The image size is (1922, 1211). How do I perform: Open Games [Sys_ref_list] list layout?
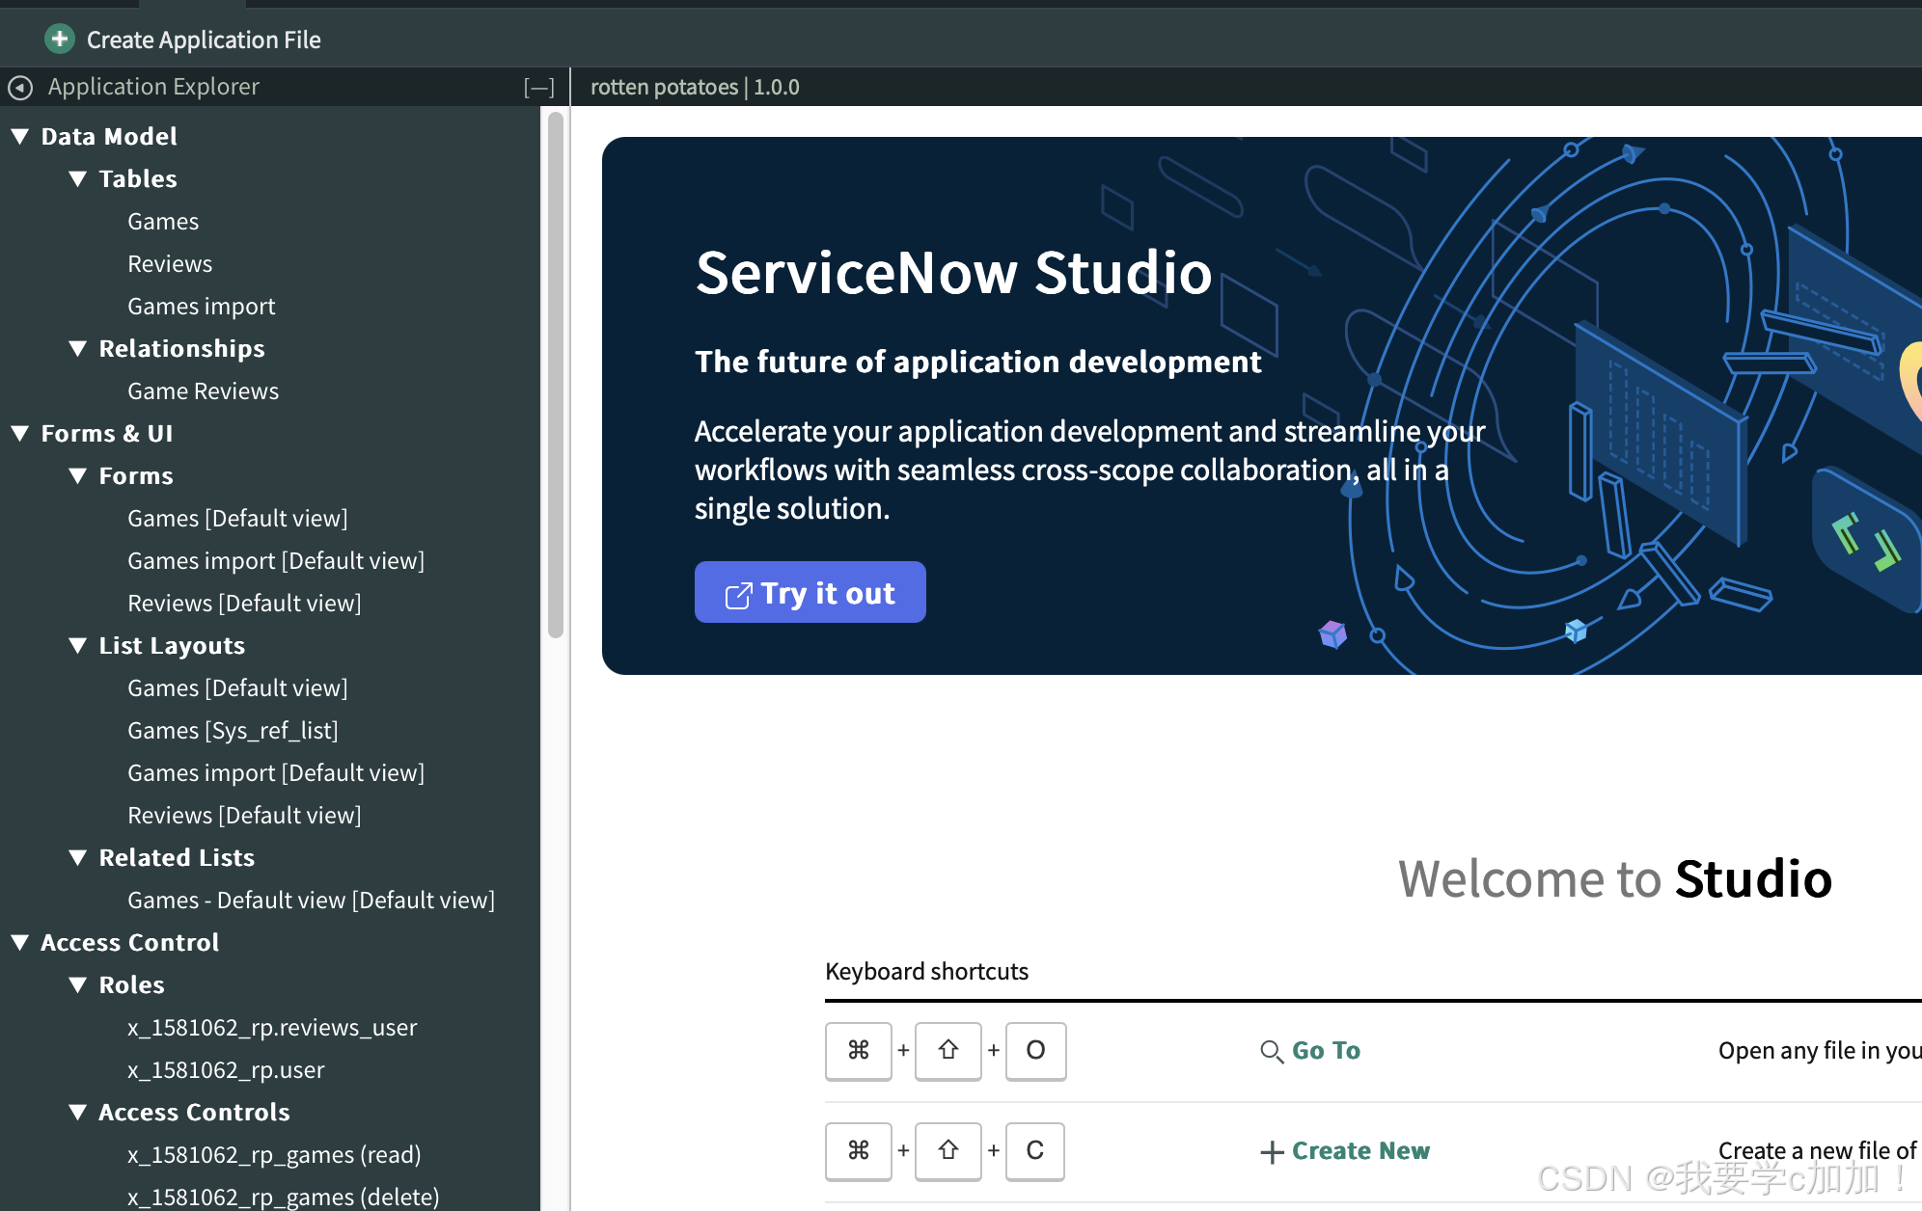(x=233, y=731)
